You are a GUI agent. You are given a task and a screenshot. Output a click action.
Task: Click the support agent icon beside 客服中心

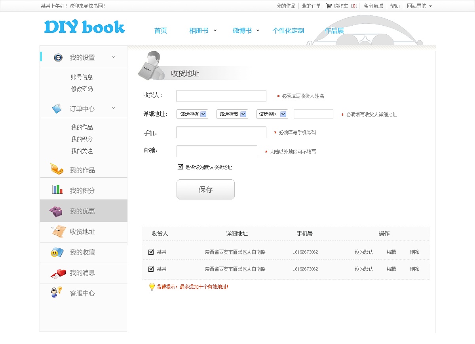click(57, 293)
